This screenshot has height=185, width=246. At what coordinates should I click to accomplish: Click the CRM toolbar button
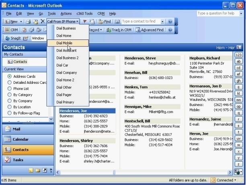[x=11, y=30]
